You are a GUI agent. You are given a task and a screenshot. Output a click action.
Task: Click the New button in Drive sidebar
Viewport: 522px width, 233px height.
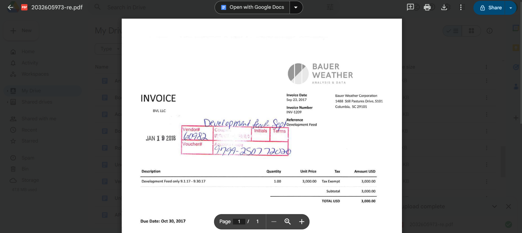(x=21, y=30)
